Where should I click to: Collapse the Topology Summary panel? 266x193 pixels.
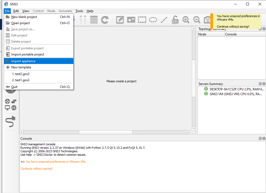click(260, 29)
